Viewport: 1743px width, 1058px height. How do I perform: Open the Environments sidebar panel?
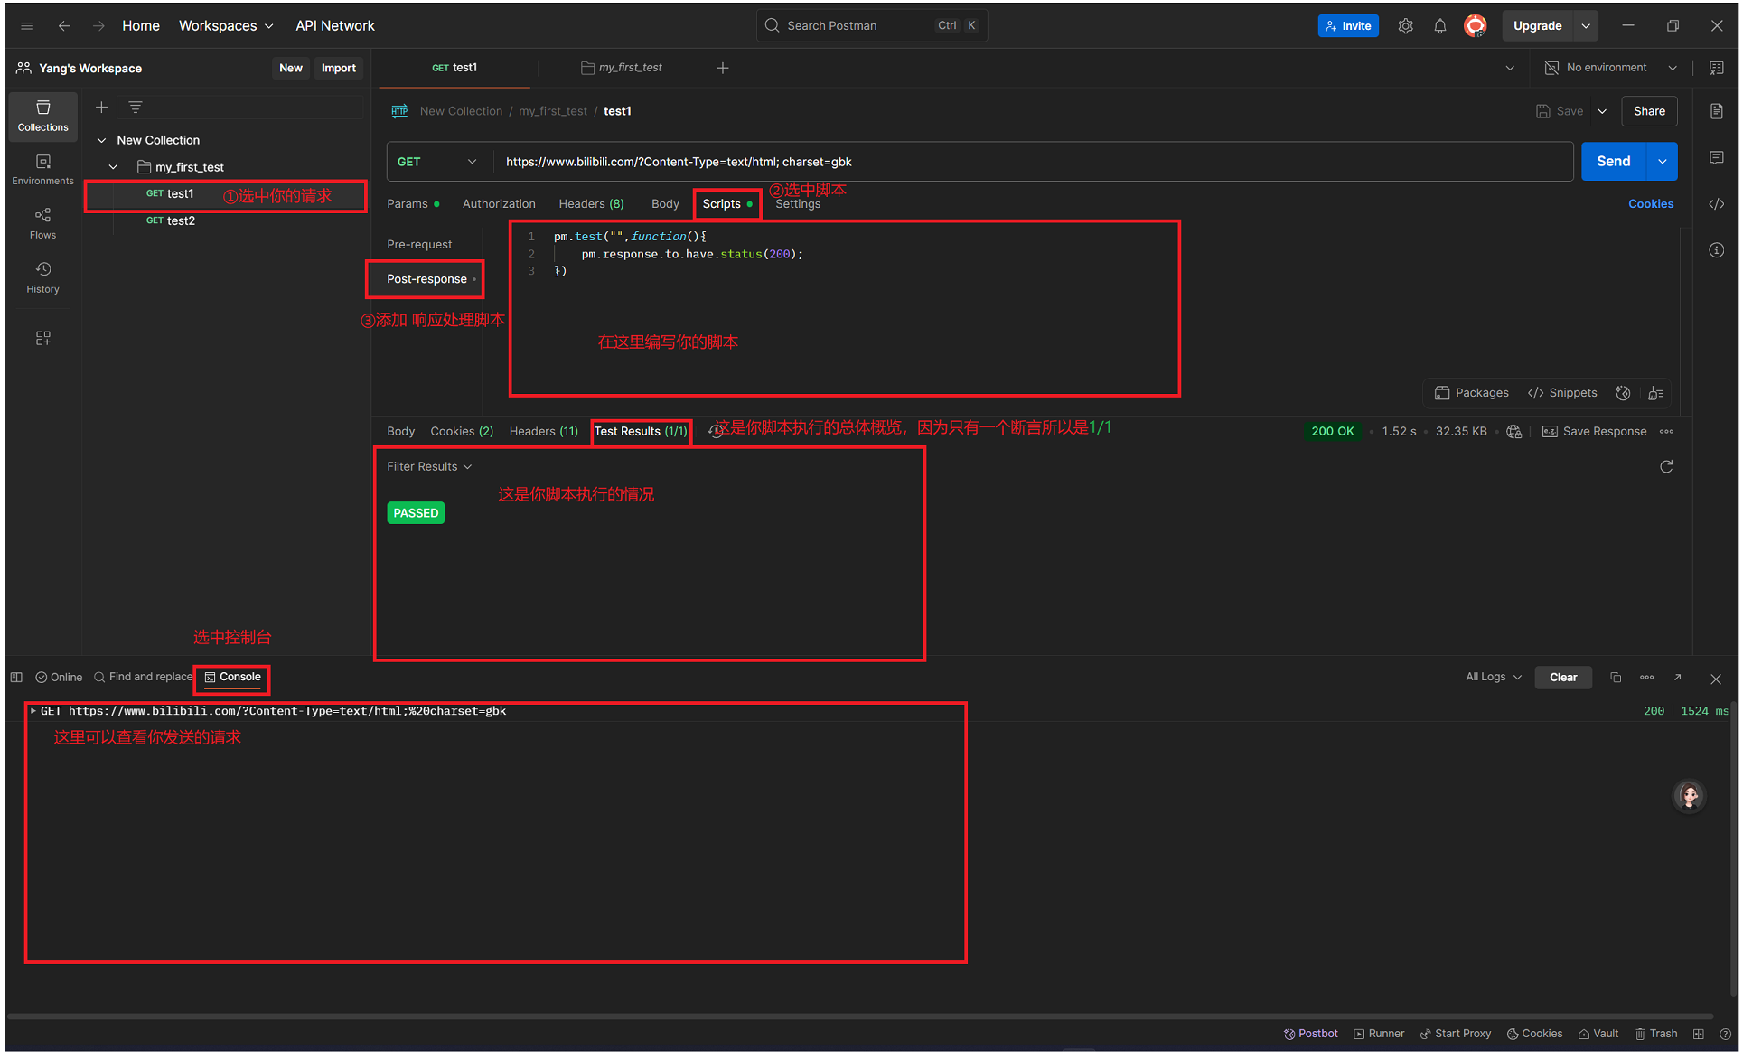[x=42, y=169]
